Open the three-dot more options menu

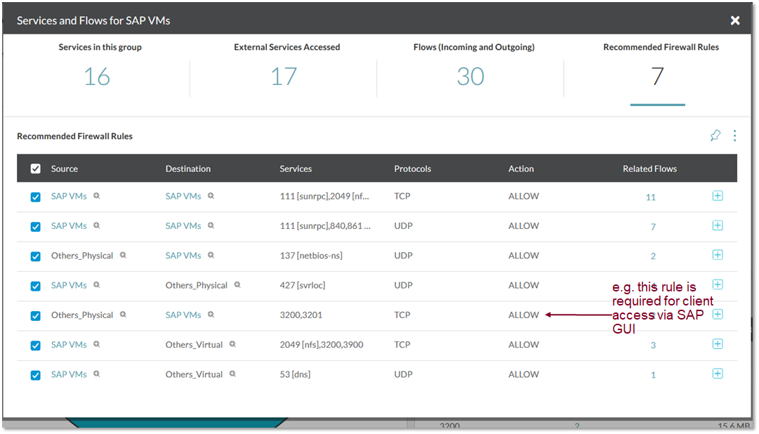pyautogui.click(x=734, y=136)
